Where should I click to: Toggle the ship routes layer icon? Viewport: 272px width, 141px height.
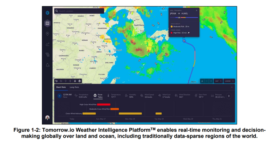click(79, 81)
